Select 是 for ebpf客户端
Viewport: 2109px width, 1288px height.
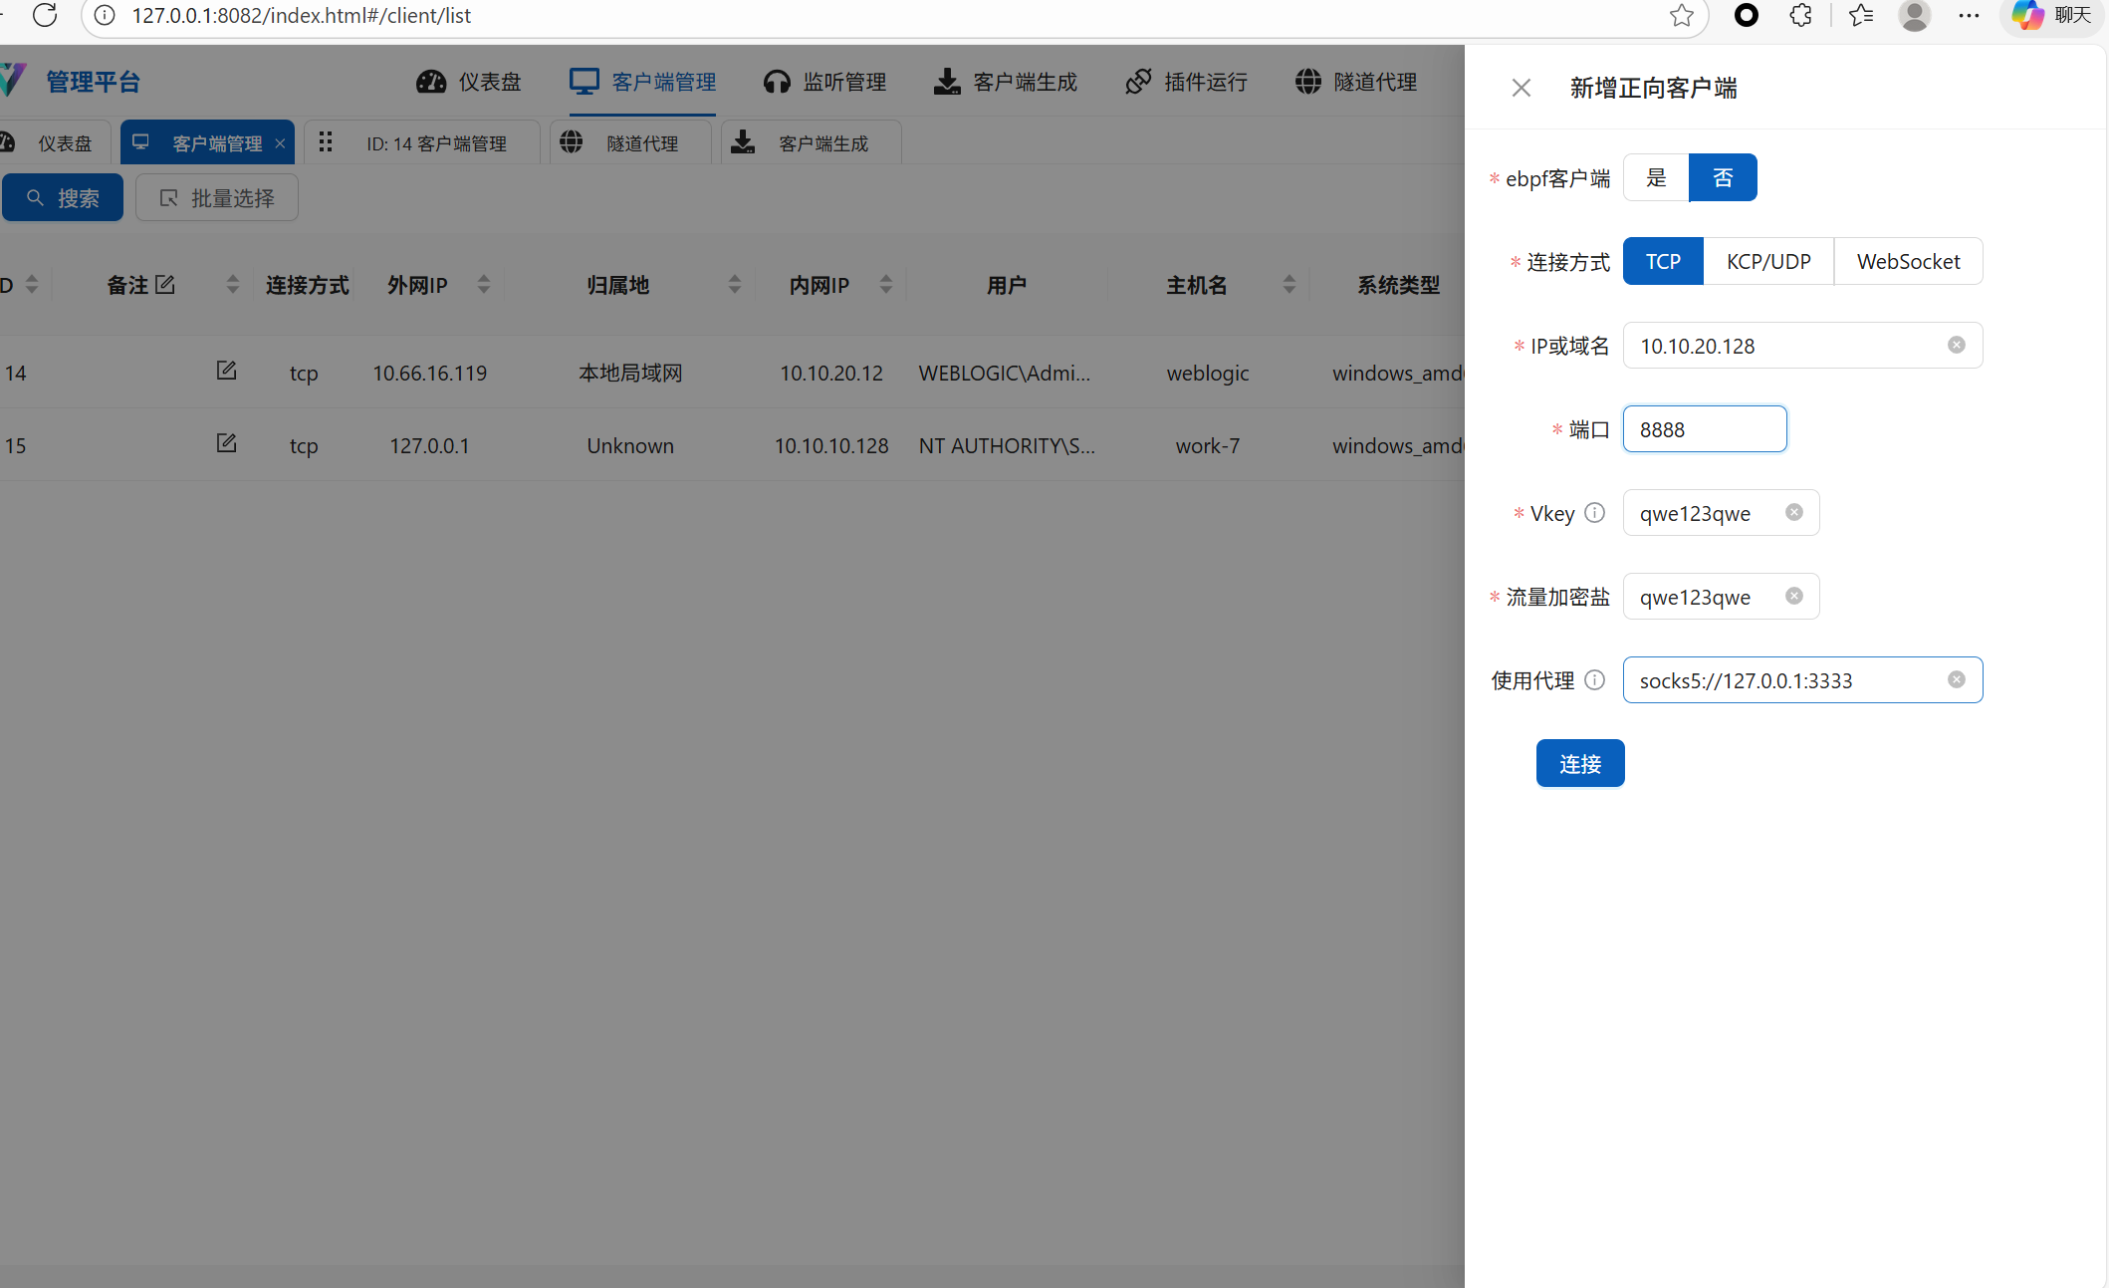point(1655,177)
